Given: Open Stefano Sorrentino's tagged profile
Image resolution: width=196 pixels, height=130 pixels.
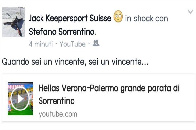Looking at the screenshot, I should (62, 32).
